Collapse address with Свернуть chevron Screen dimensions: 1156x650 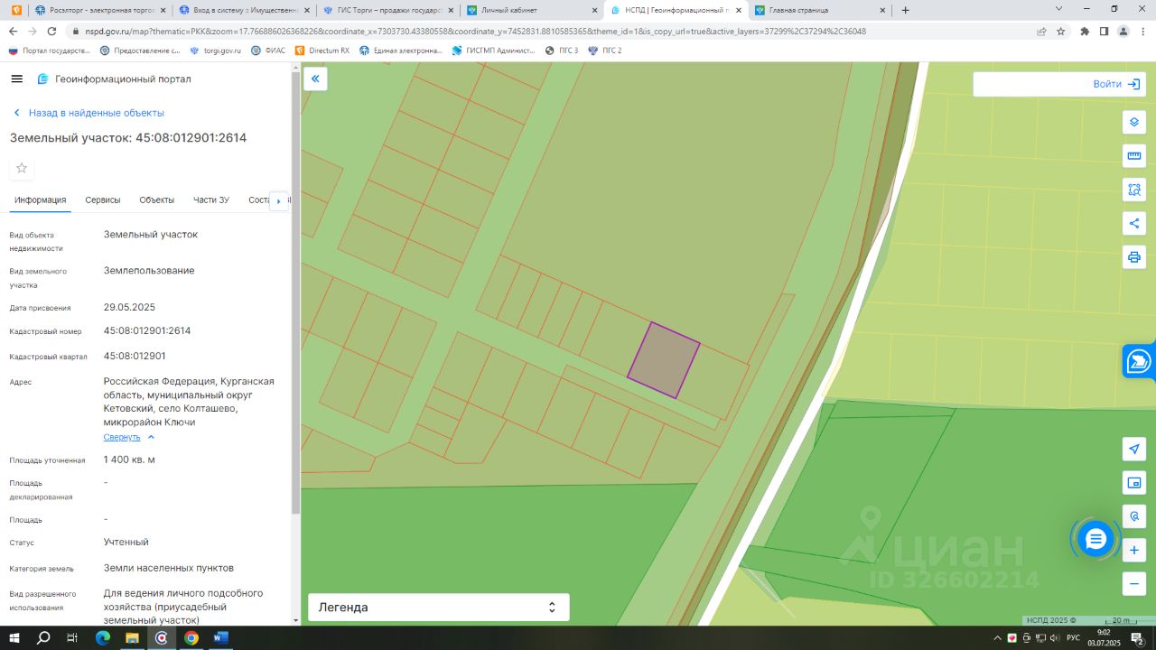coord(129,437)
